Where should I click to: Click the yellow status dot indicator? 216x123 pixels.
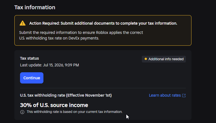tap(146, 59)
